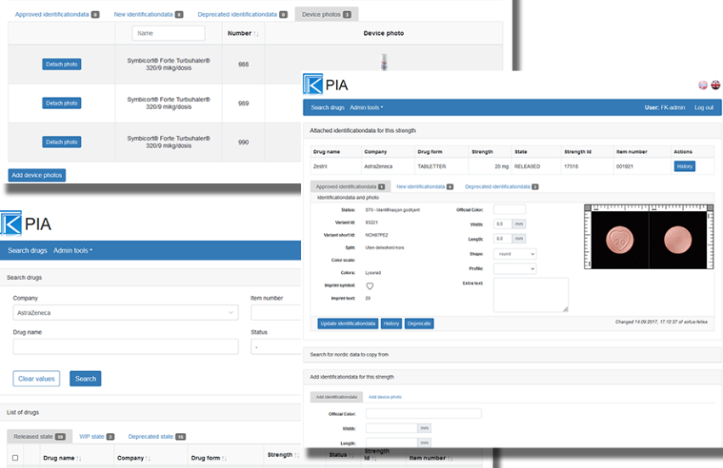Open the Company dropdown showing AstraZeneca
Screen dimensions: 723x468
click(x=125, y=312)
